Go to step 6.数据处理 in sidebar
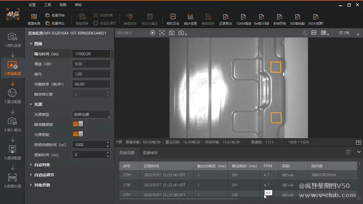 (x=13, y=180)
